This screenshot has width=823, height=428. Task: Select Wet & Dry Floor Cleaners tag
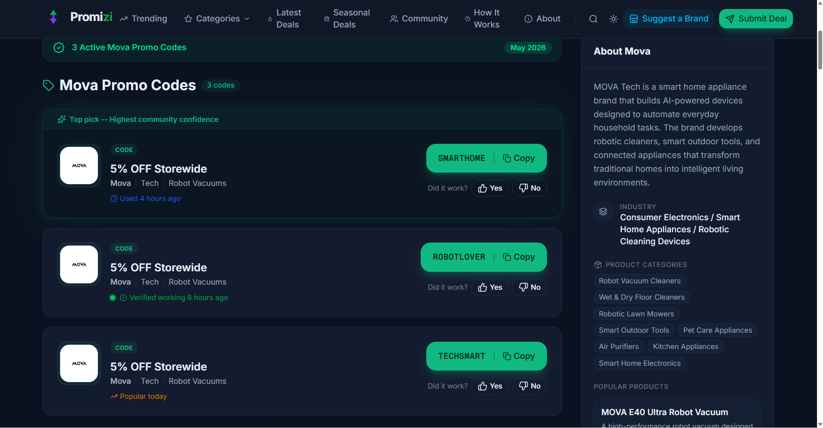[x=642, y=297]
